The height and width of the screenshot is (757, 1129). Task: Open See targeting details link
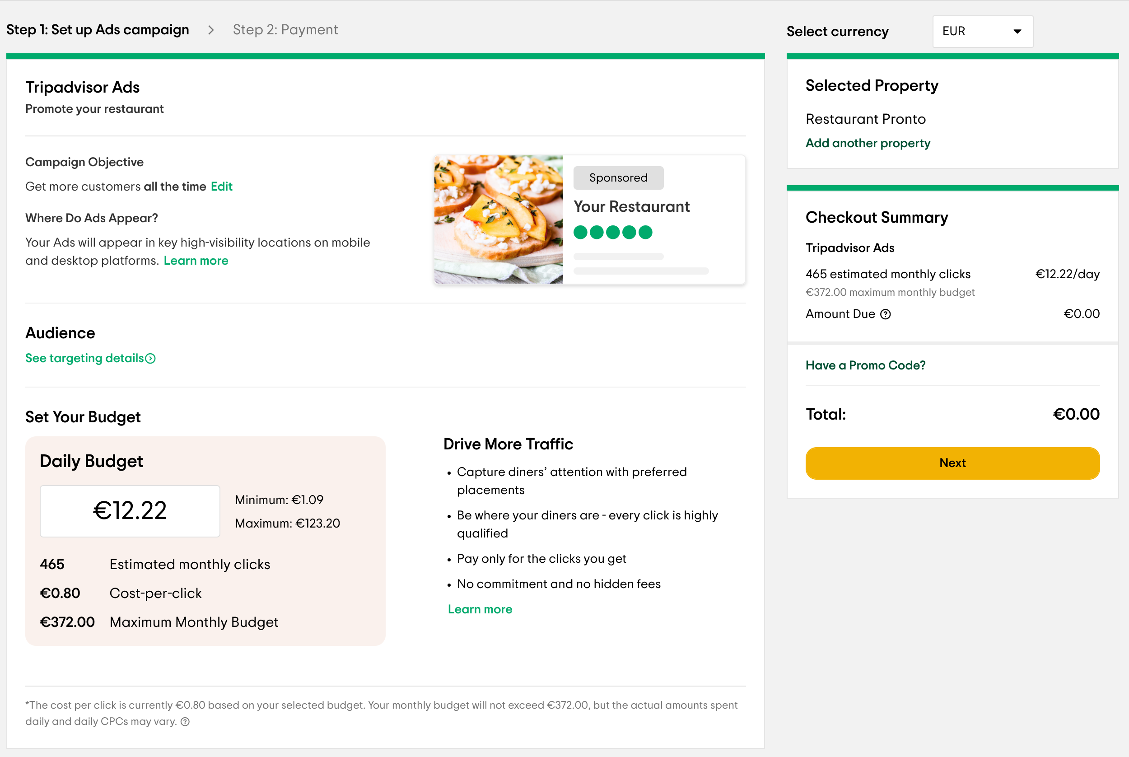[84, 358]
